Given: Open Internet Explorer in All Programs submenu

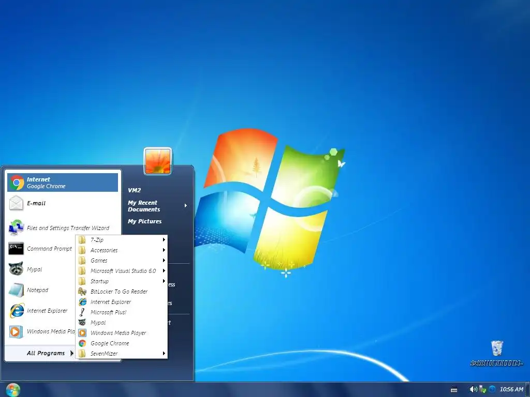Looking at the screenshot, I should pyautogui.click(x=122, y=302).
